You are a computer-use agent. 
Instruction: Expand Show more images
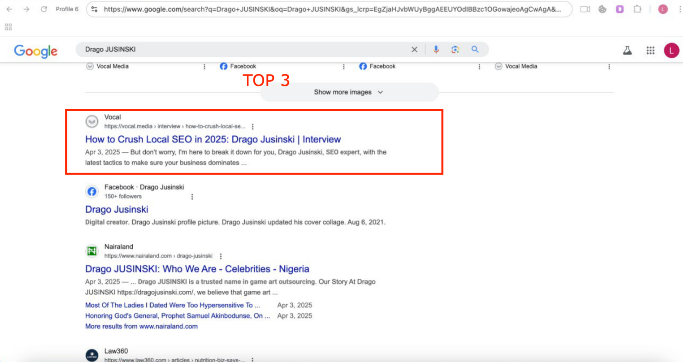click(x=349, y=92)
